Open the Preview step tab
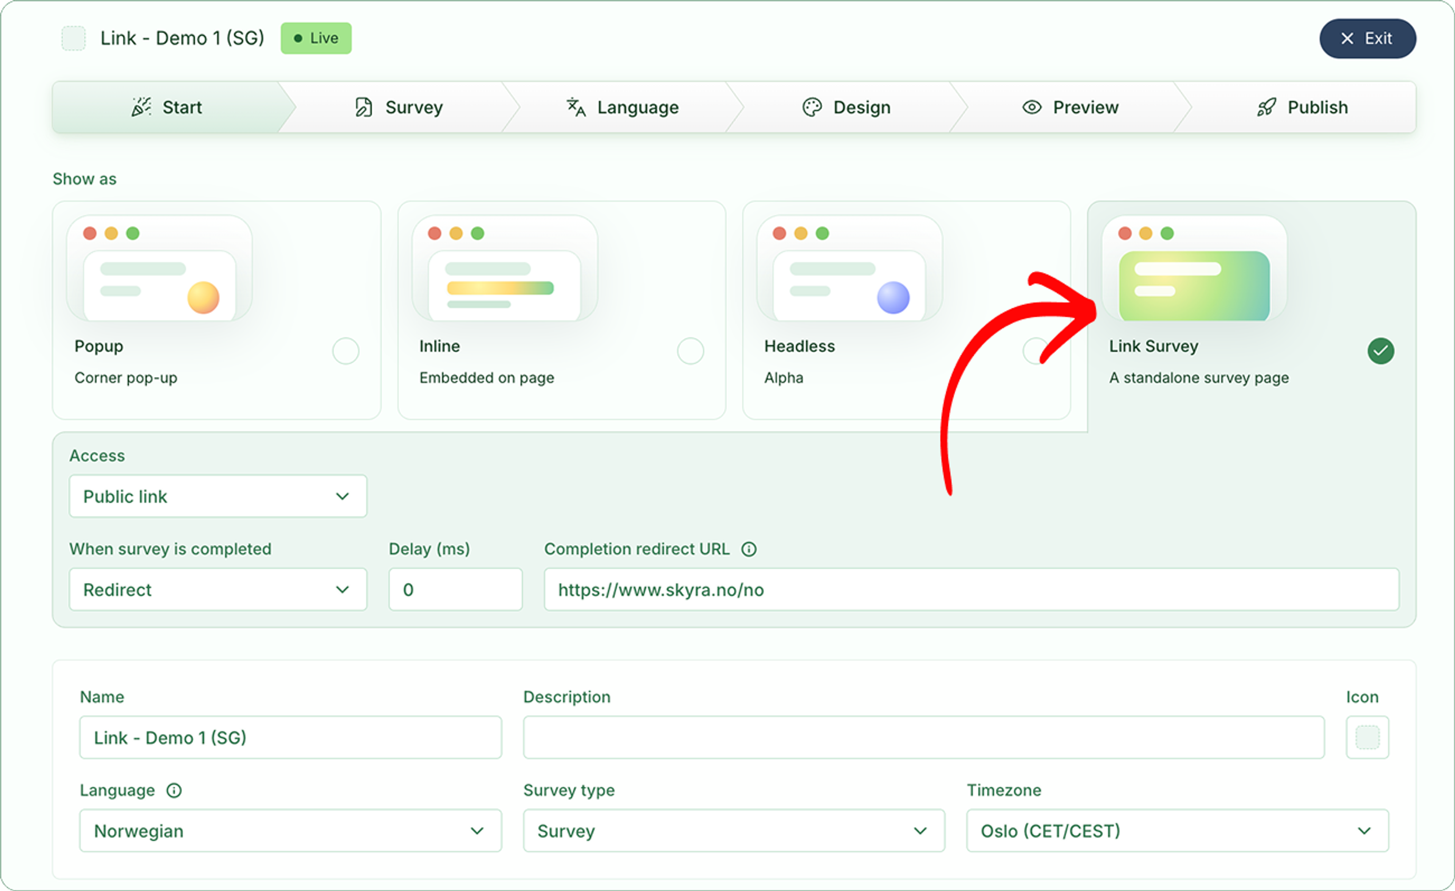The width and height of the screenshot is (1455, 891). (1070, 108)
